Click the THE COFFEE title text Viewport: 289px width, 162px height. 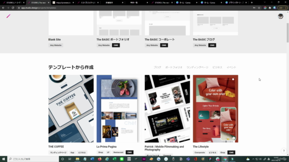tap(56, 147)
